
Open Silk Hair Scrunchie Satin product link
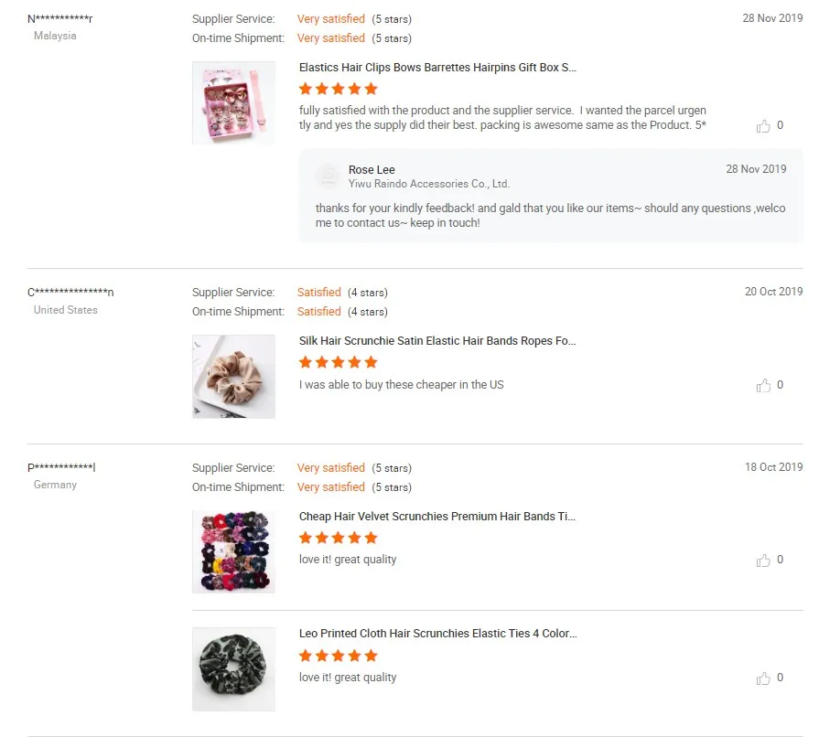coord(437,341)
